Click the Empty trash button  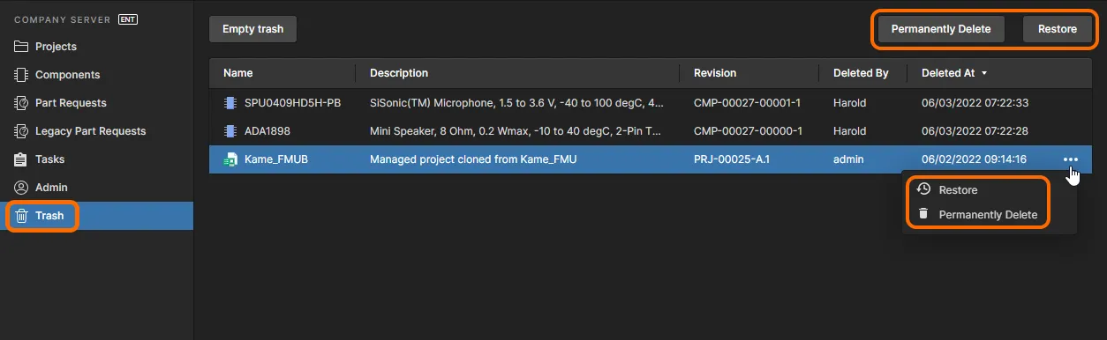click(x=252, y=29)
